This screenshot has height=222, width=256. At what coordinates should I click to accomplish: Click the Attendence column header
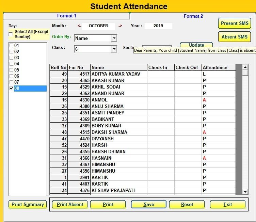219,67
